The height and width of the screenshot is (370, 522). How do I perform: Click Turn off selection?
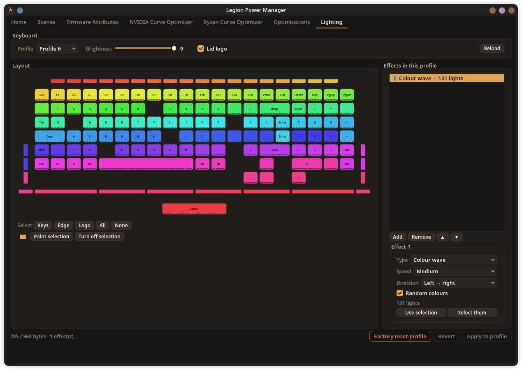pyautogui.click(x=100, y=237)
